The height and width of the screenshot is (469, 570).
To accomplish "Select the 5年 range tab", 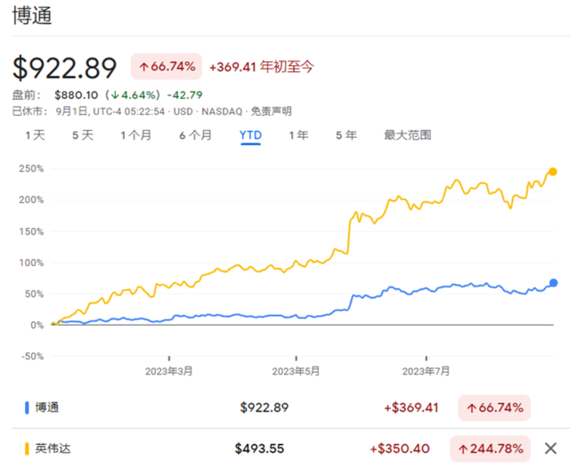I will [x=346, y=135].
